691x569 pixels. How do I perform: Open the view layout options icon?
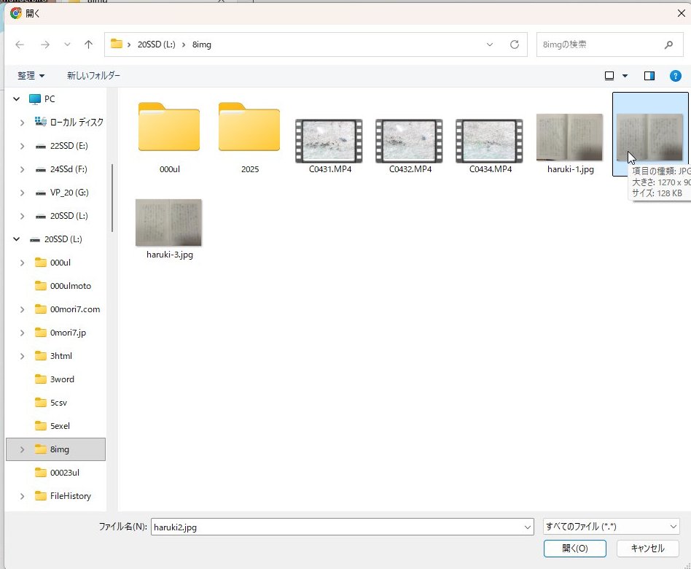[609, 76]
